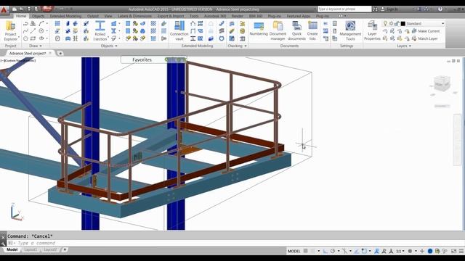Toggle the grid display in status bar
The height and width of the screenshot is (261, 465).
305,251
